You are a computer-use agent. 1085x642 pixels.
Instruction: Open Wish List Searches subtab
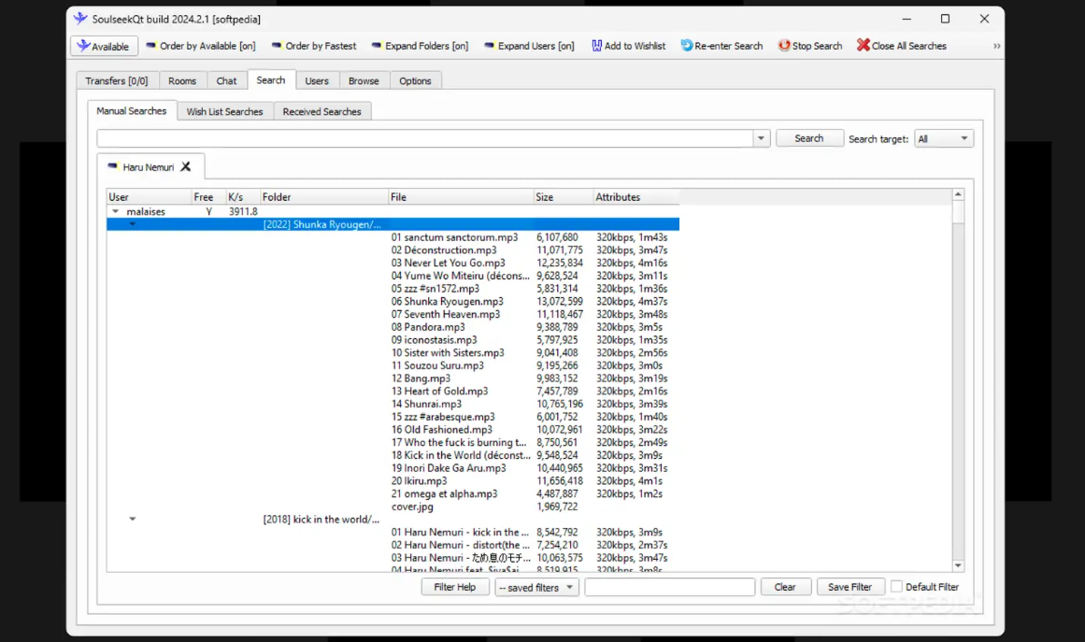point(225,111)
